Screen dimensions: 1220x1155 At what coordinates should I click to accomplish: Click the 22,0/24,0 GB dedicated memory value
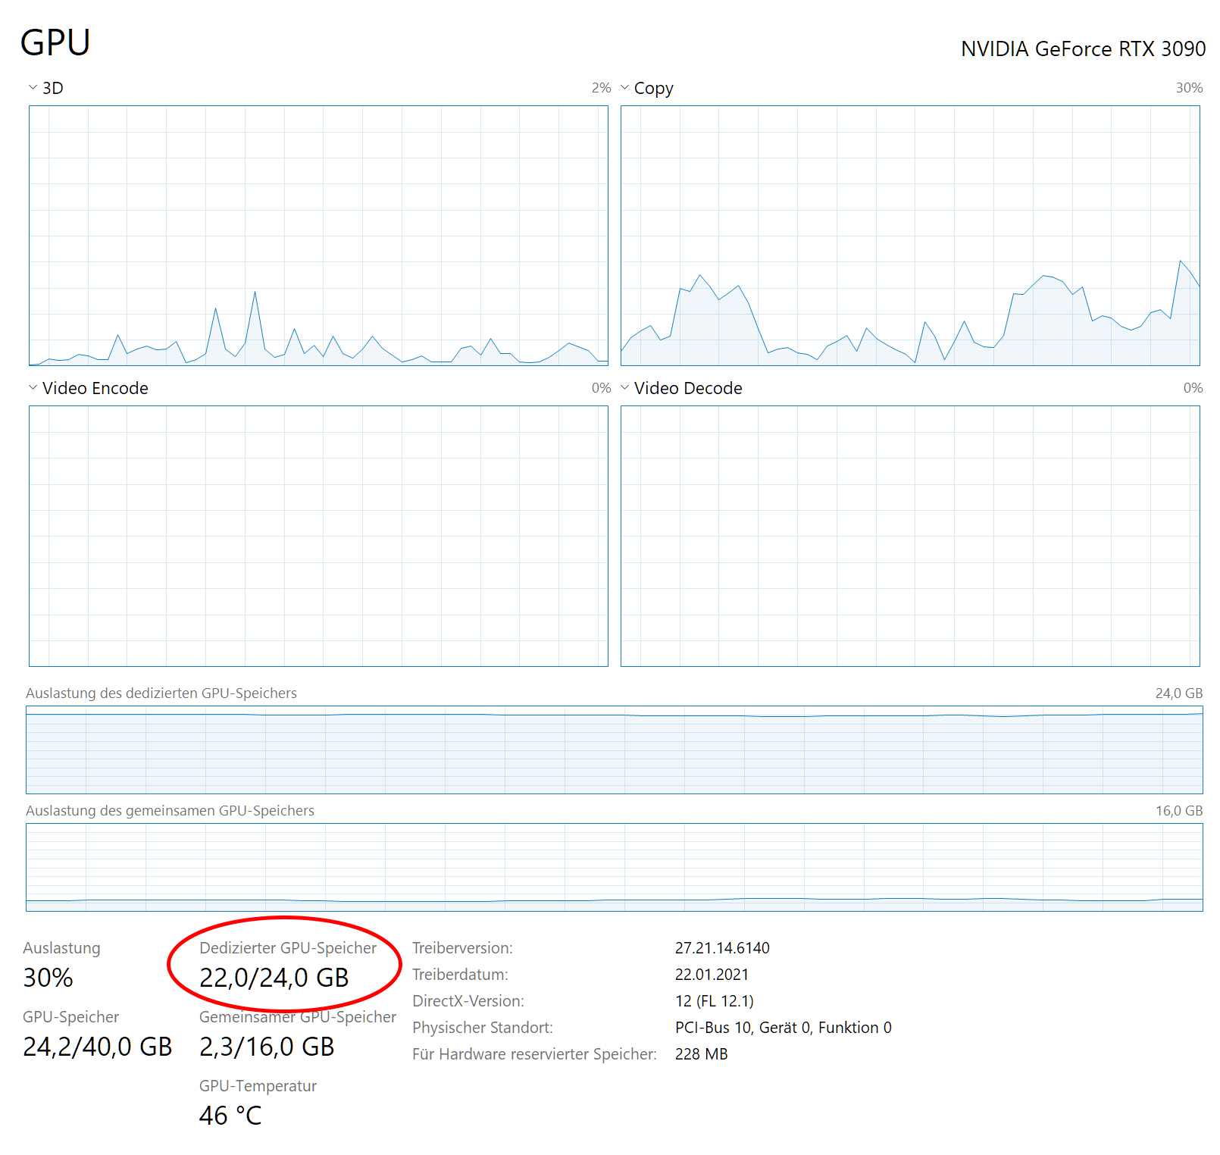point(274,978)
